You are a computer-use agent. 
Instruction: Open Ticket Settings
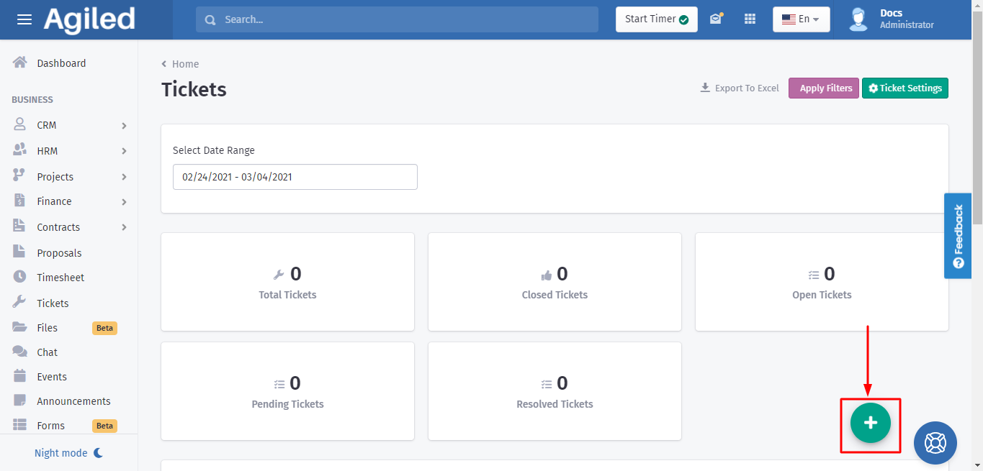click(x=905, y=88)
